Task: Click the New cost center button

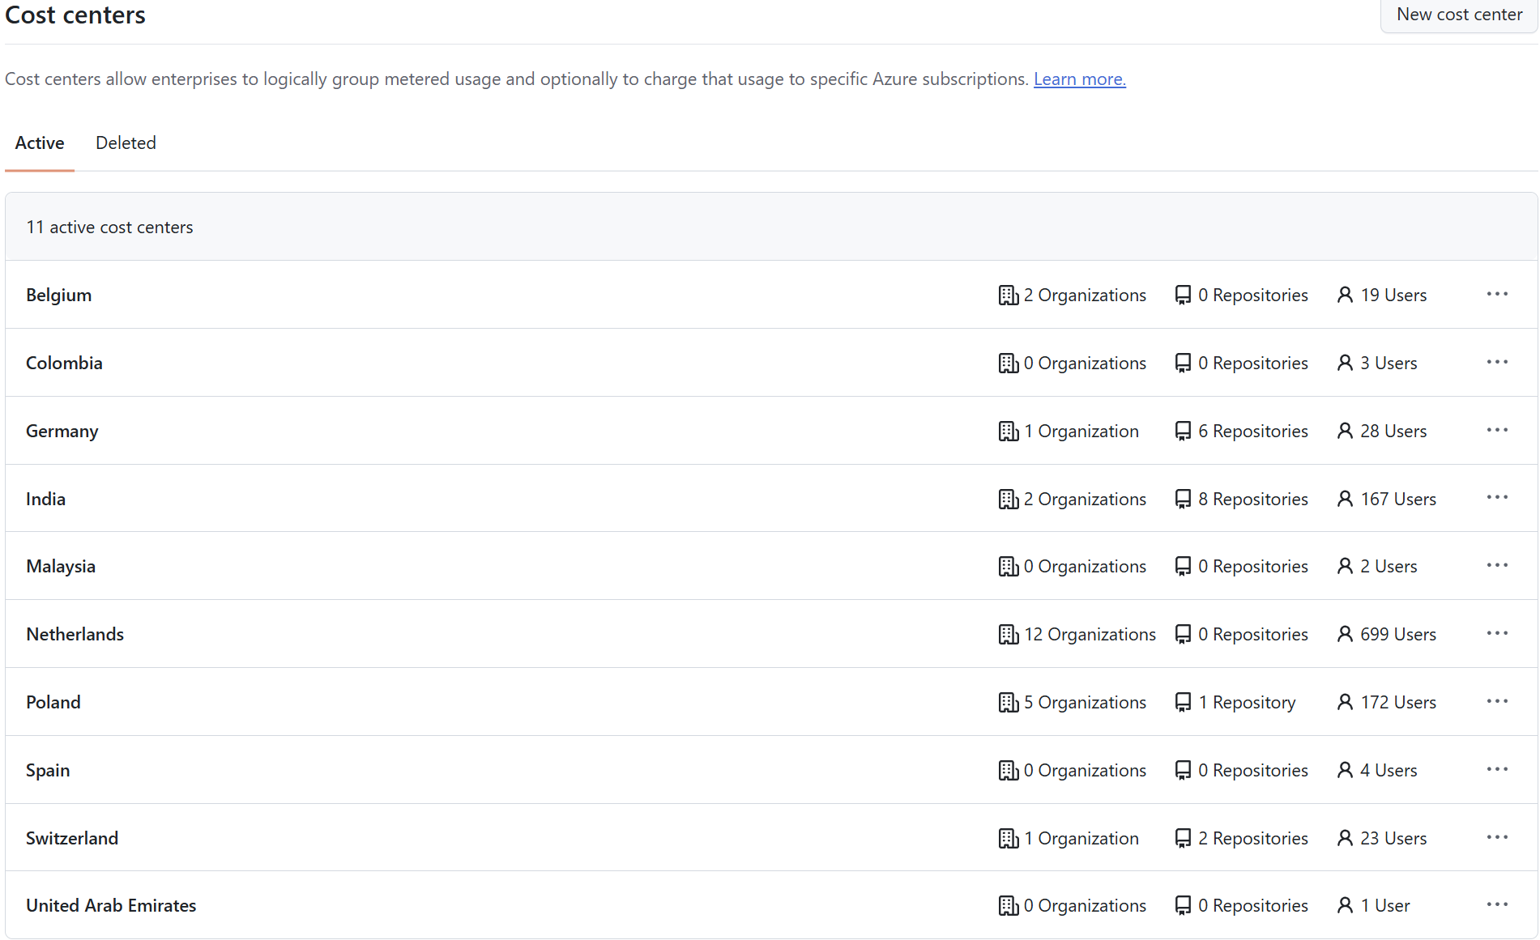Action: [x=1457, y=14]
